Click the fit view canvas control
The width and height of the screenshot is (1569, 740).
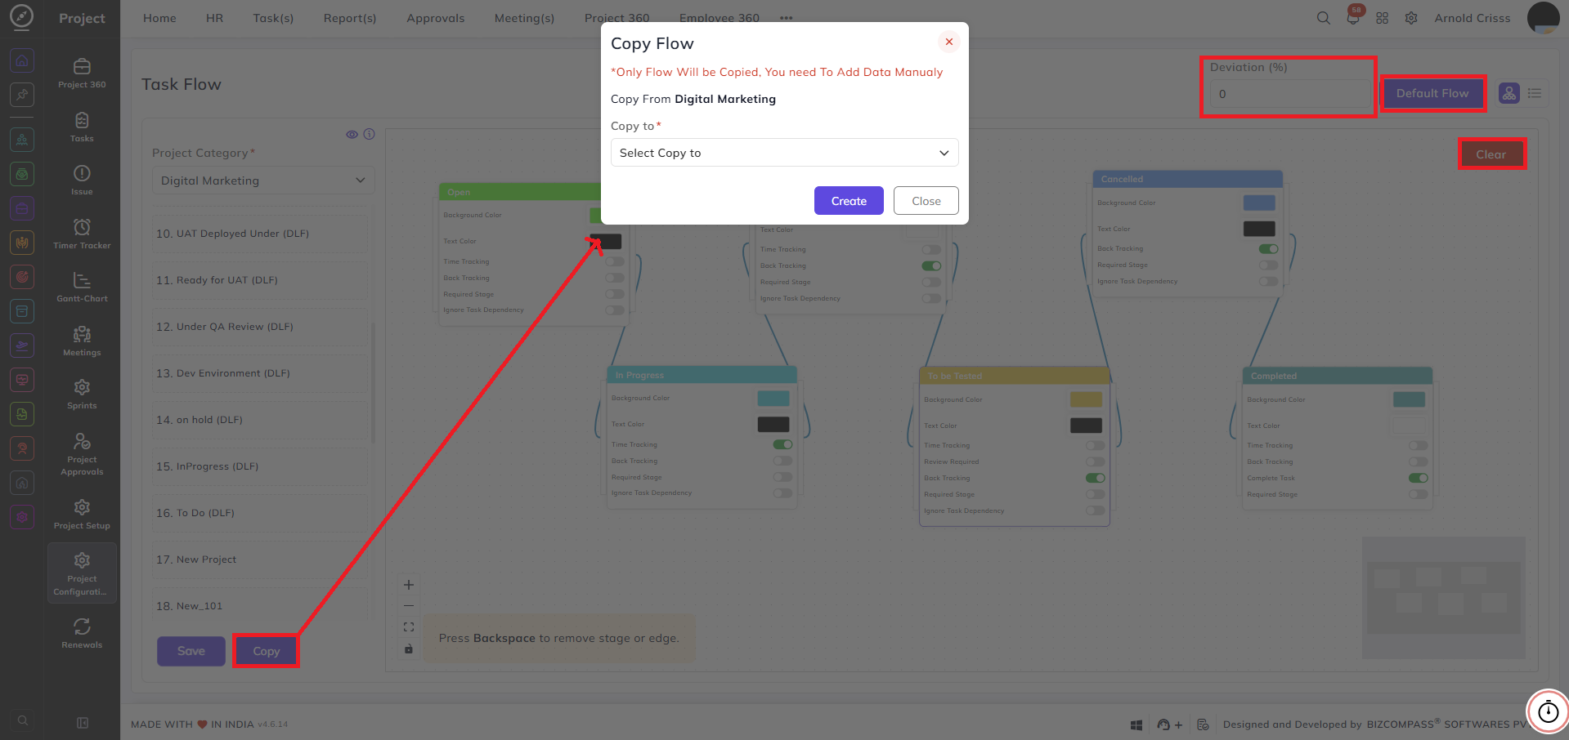pyautogui.click(x=409, y=627)
